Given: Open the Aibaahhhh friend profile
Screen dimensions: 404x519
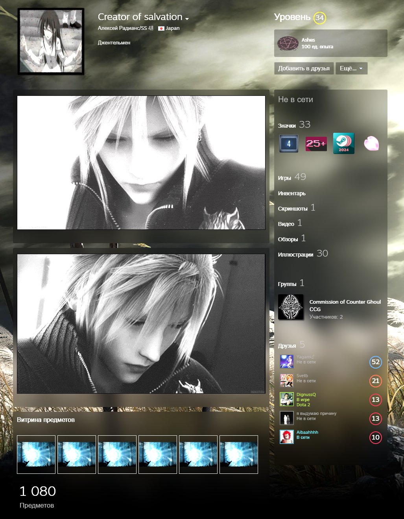Looking at the screenshot, I should point(307,432).
